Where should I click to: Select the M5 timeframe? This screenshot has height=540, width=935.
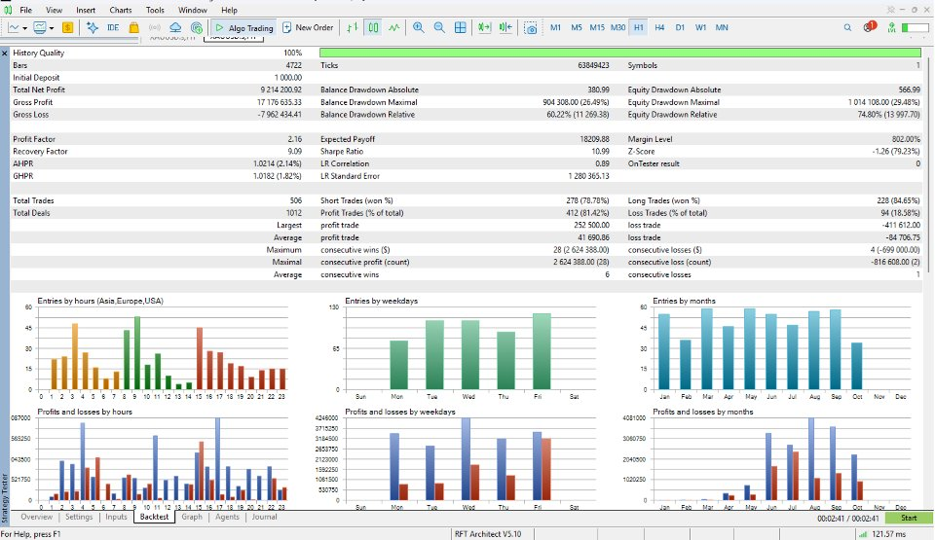coord(576,27)
